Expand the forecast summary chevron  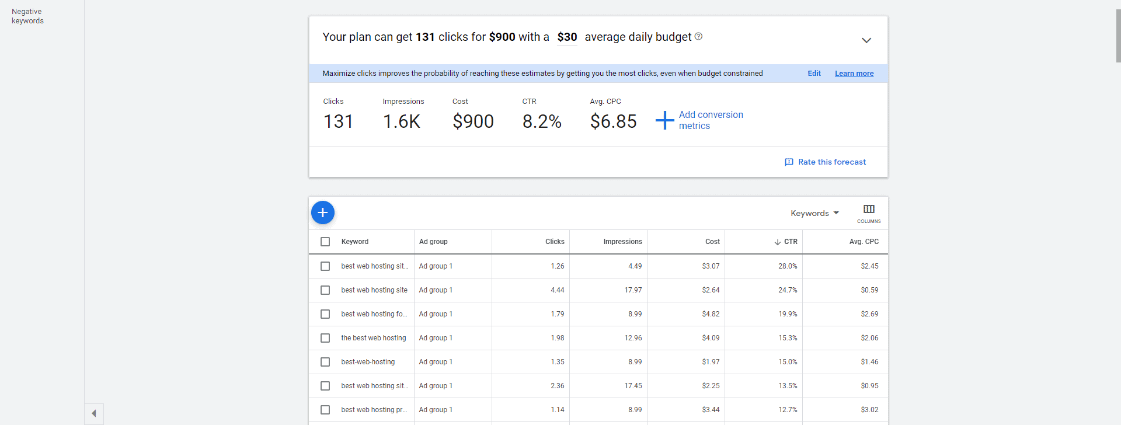pyautogui.click(x=866, y=40)
